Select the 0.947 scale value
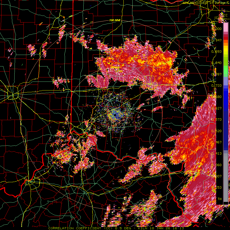This screenshot has height=230, width=230. 216,40
